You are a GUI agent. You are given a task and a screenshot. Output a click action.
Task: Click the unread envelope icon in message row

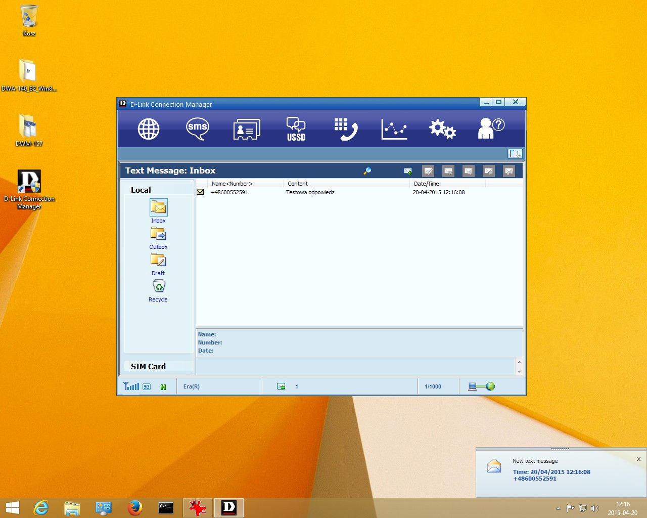point(200,192)
